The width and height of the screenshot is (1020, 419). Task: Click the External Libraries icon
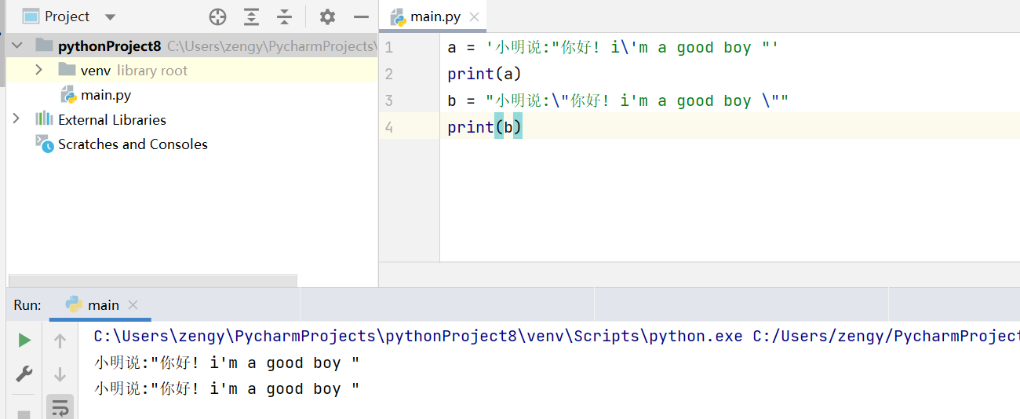(x=44, y=118)
